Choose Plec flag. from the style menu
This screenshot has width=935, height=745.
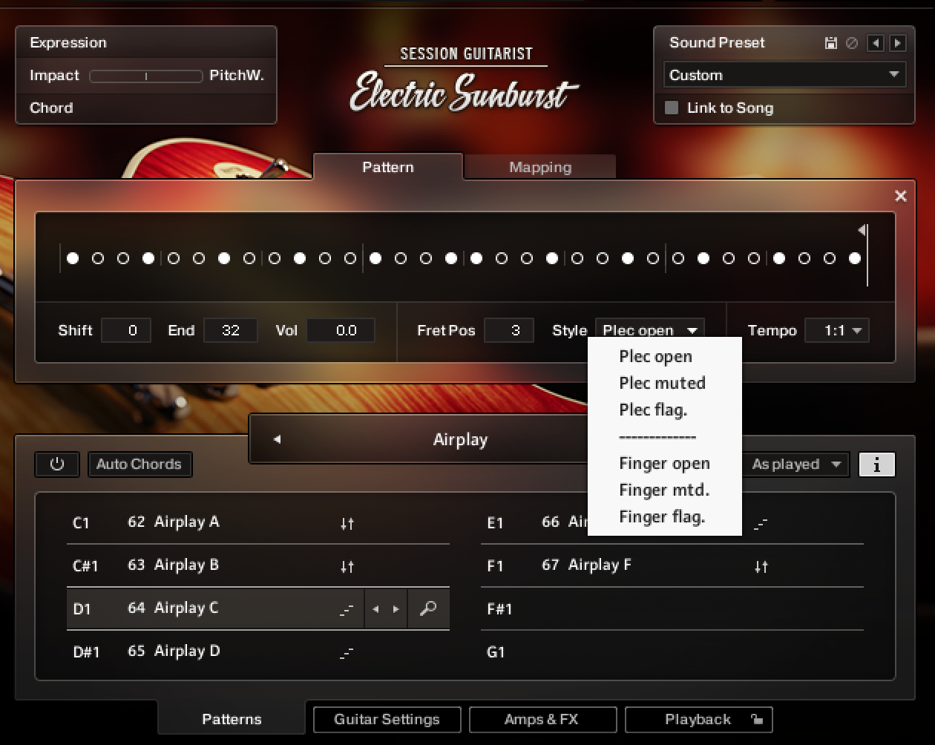653,410
